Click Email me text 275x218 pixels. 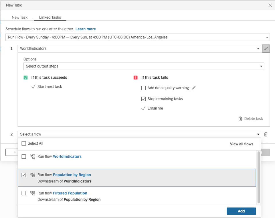[155, 108]
